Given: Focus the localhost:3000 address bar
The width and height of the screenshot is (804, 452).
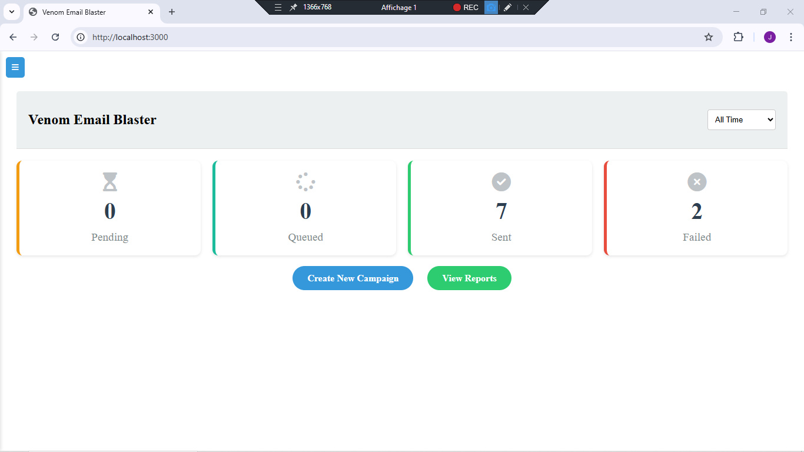Looking at the screenshot, I should [397, 37].
